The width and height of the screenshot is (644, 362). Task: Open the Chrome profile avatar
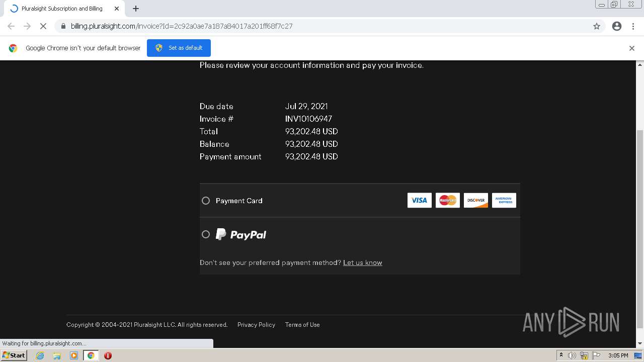[x=617, y=26]
